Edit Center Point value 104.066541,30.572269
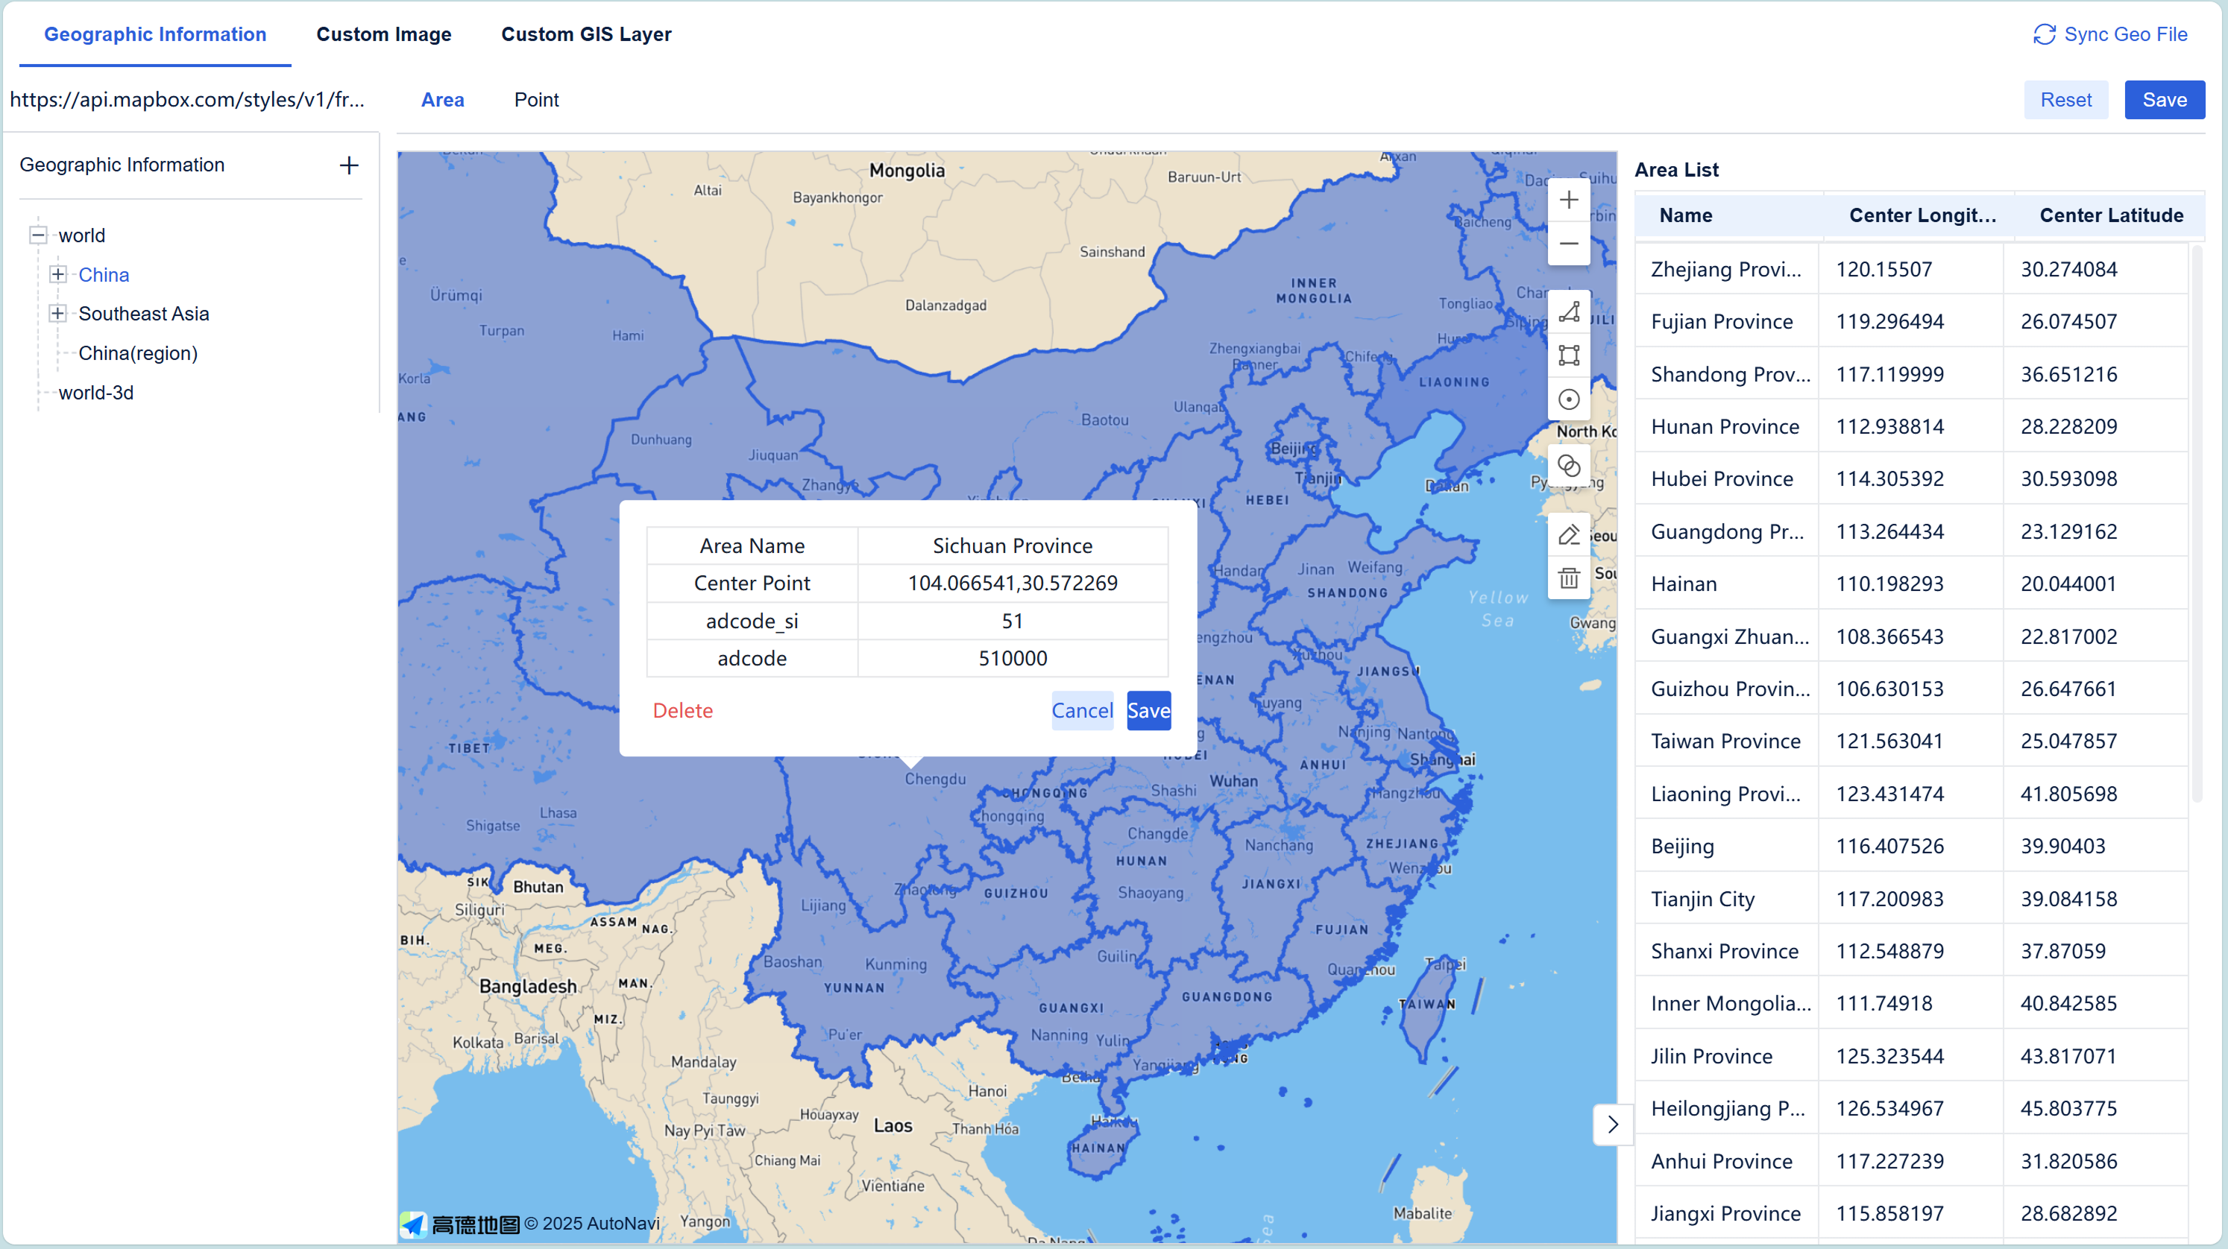The width and height of the screenshot is (2228, 1249). point(1012,584)
